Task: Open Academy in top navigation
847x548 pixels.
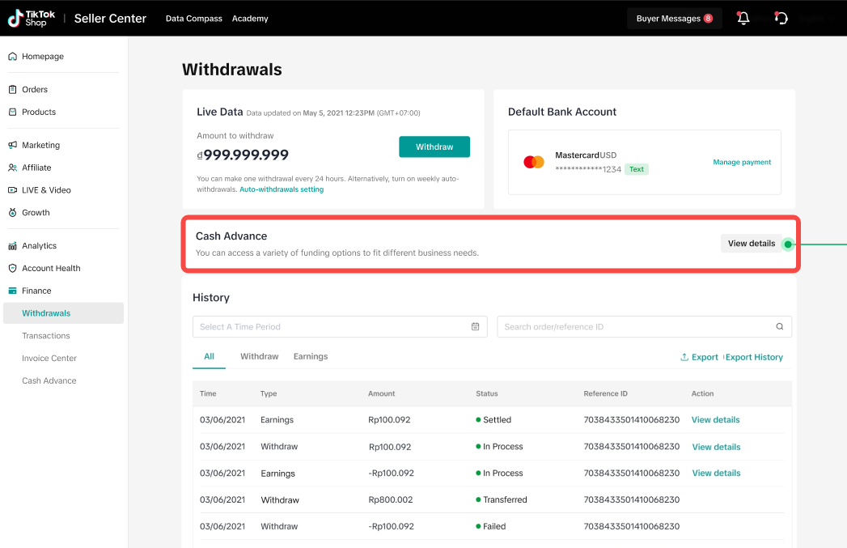Action: [x=250, y=19]
